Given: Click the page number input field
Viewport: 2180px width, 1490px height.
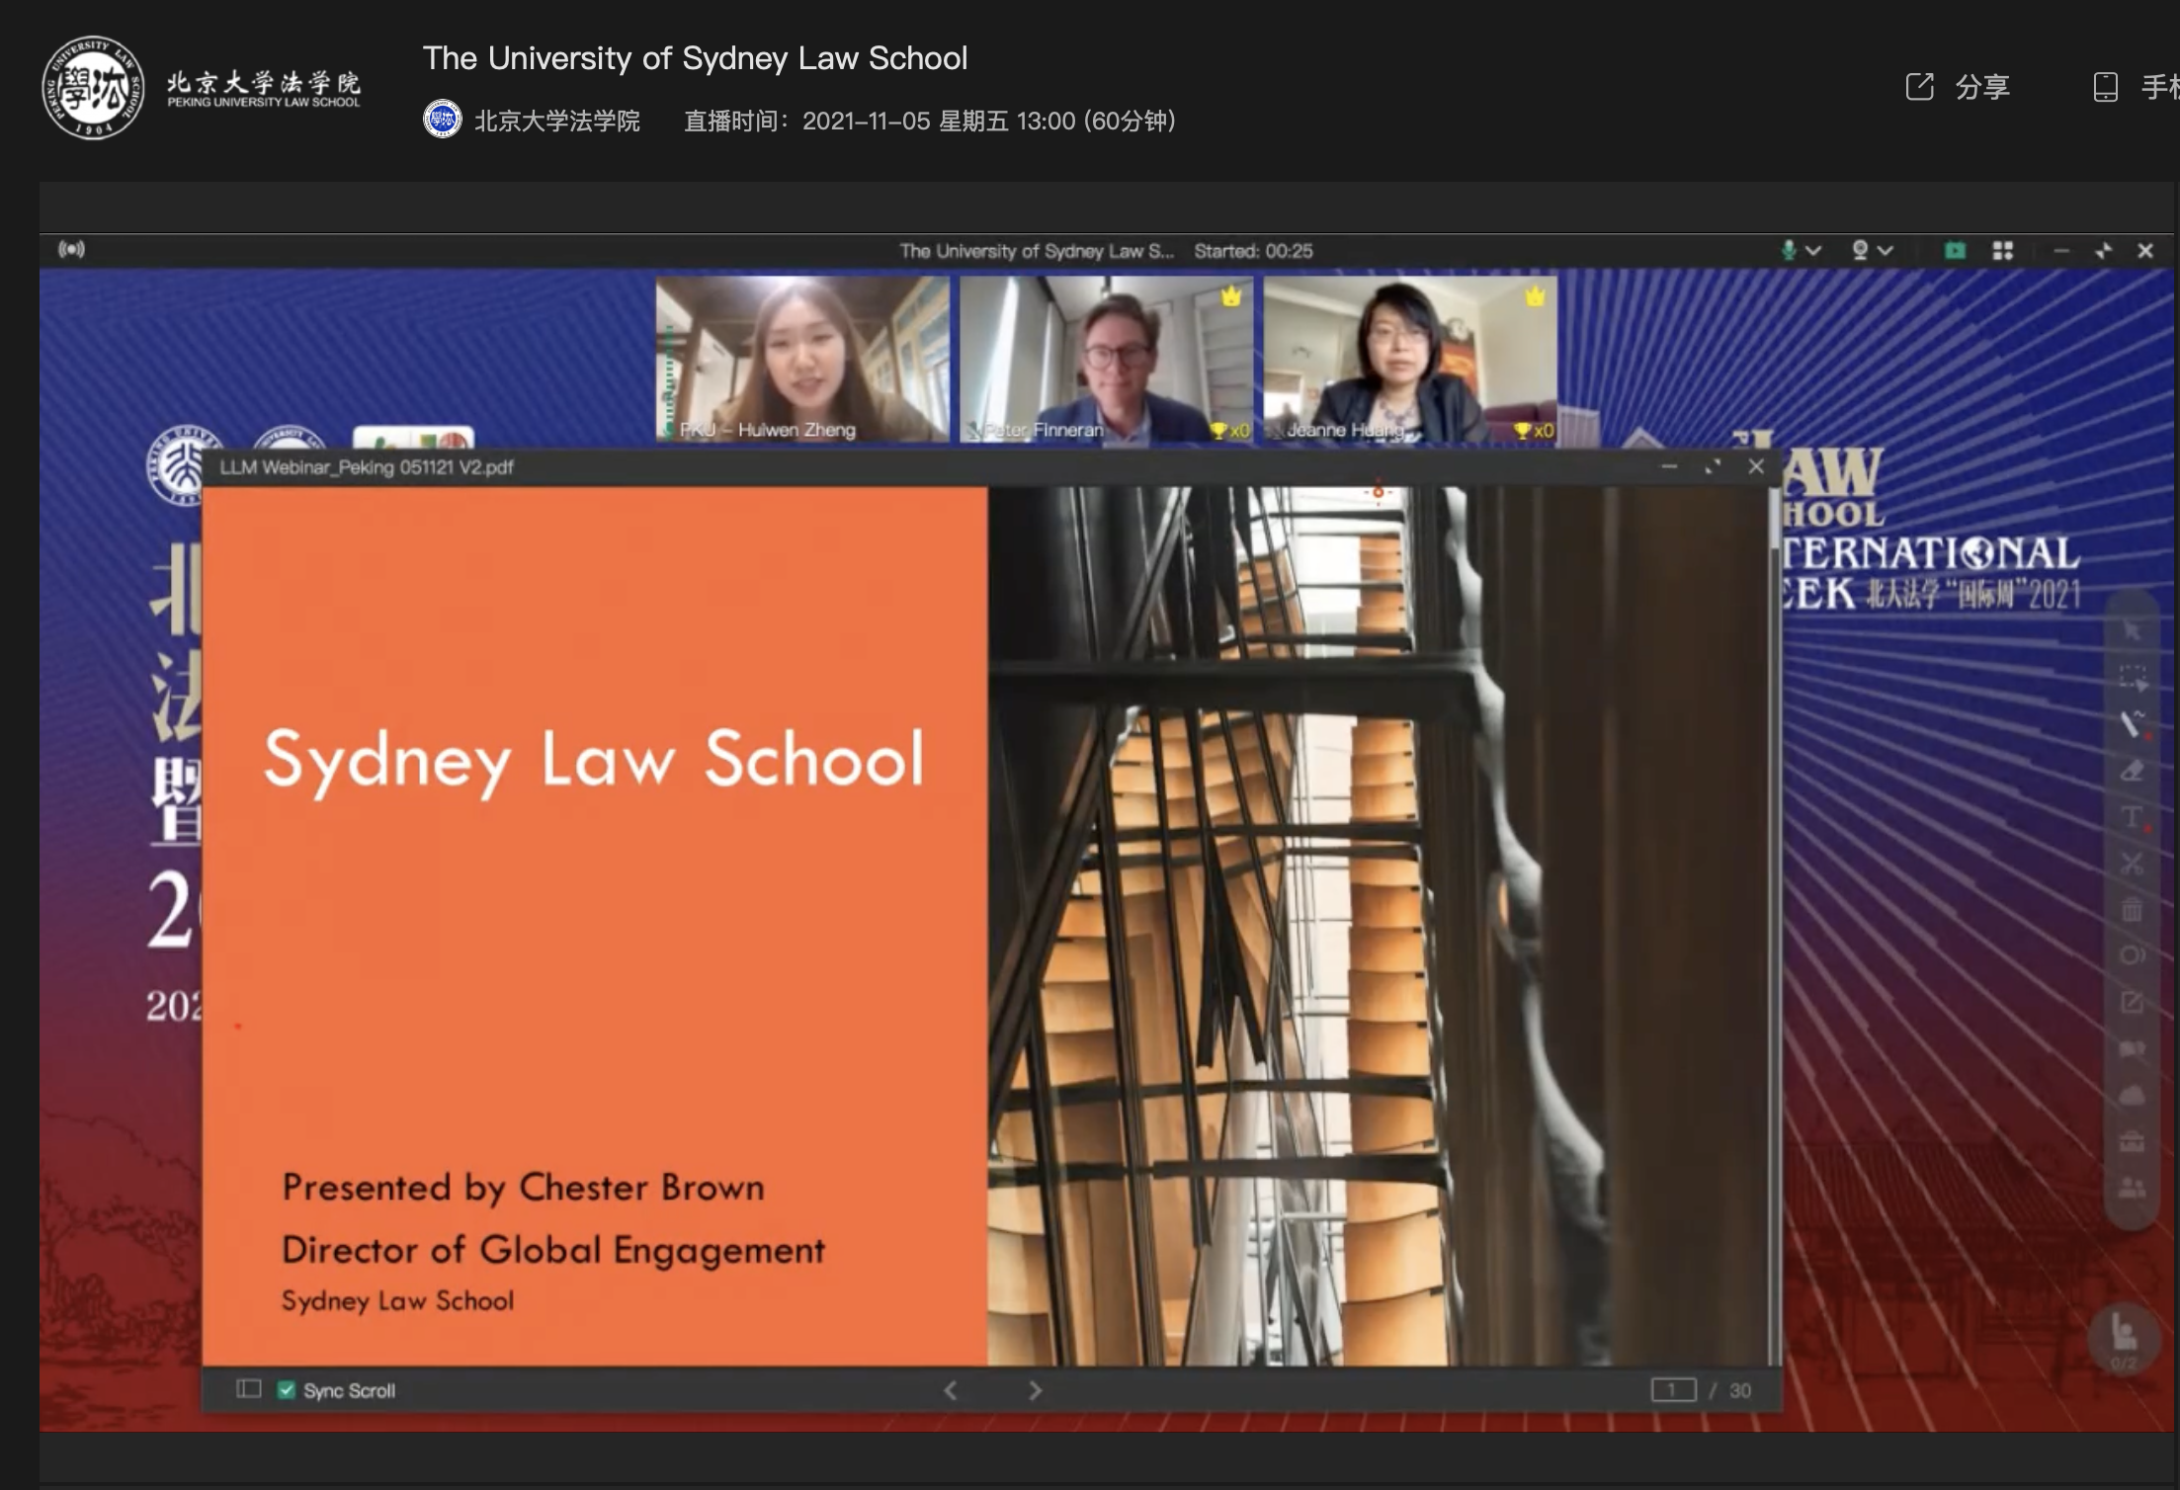Looking at the screenshot, I should coord(1672,1390).
